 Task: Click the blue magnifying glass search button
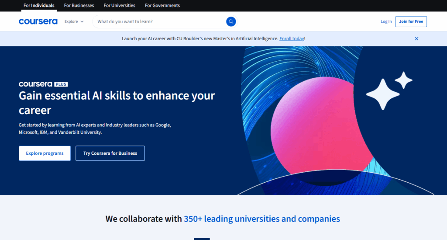point(231,21)
